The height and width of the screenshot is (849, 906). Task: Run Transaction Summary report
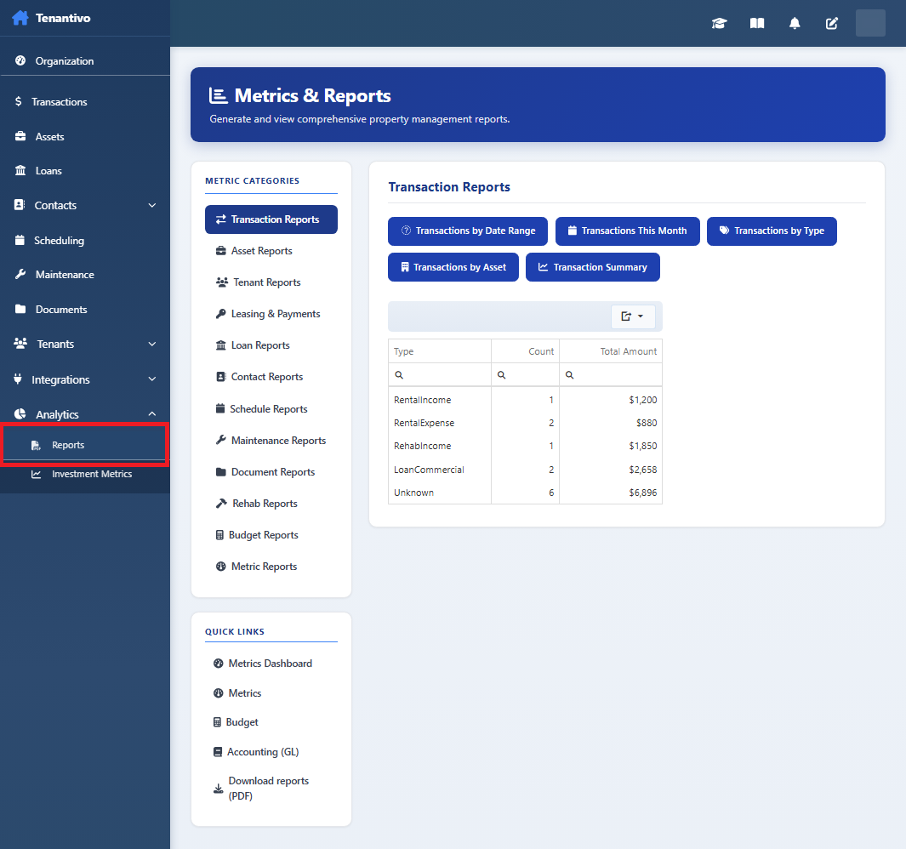(592, 267)
